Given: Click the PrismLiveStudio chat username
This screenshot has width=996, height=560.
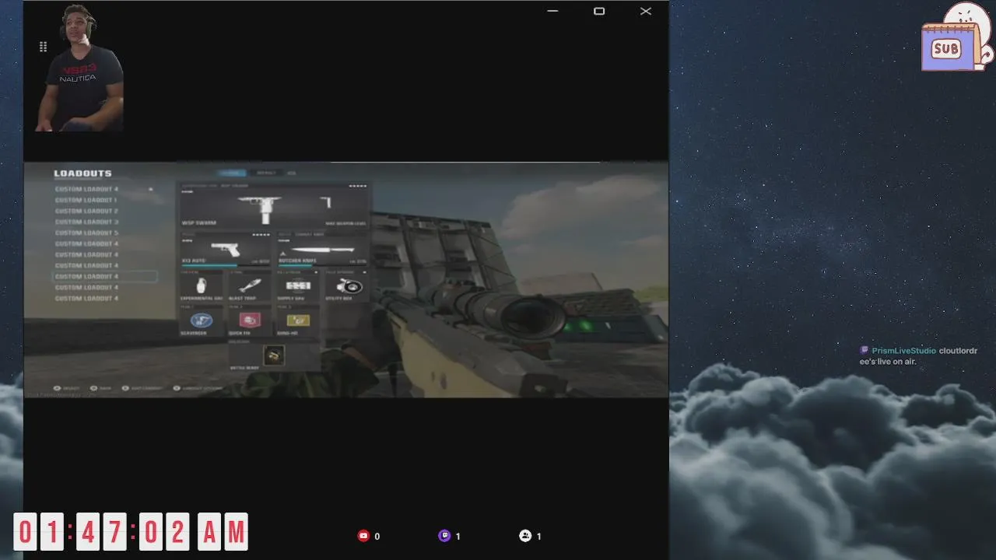Looking at the screenshot, I should tap(903, 351).
